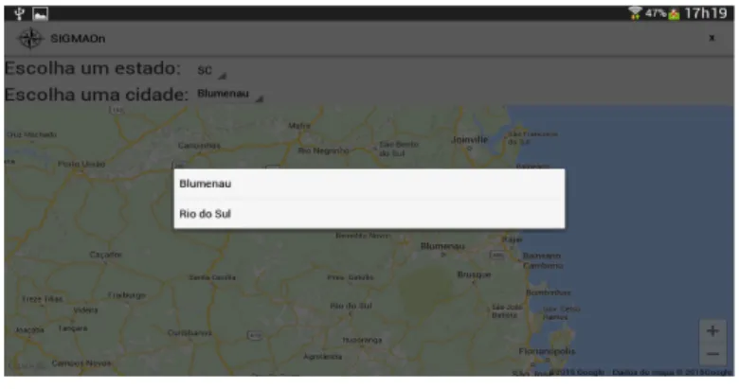Open the screenshot notification image icon

pos(41,13)
